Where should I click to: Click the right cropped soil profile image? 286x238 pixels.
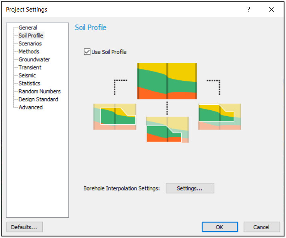click(220, 117)
